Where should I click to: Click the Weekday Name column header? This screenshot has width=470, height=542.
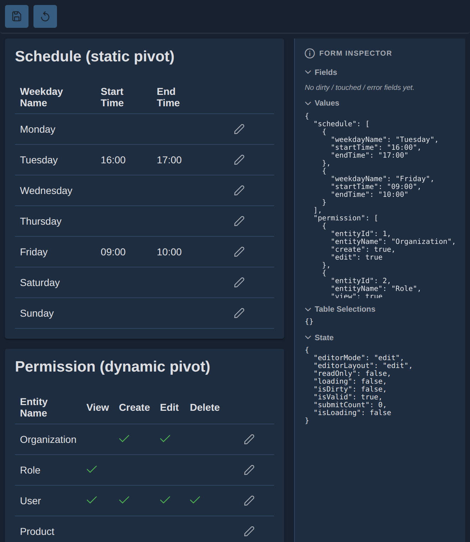coord(41,97)
